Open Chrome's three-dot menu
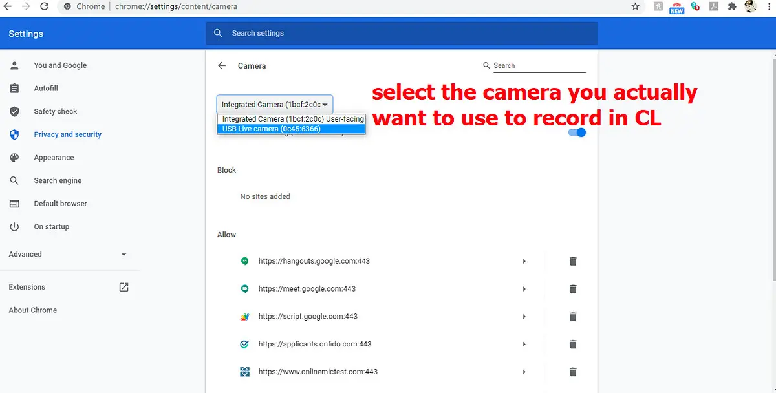Screen dimensions: 776x393 (x=769, y=7)
